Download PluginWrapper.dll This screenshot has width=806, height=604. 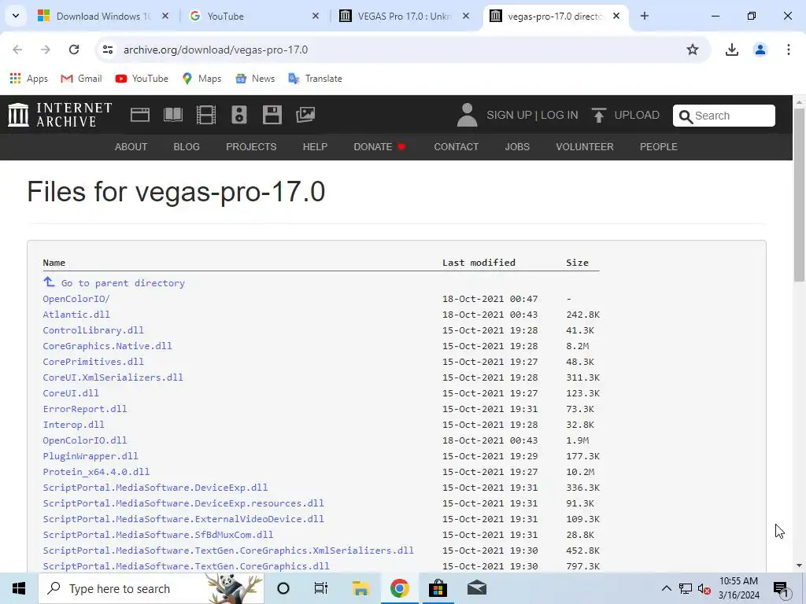click(x=91, y=455)
